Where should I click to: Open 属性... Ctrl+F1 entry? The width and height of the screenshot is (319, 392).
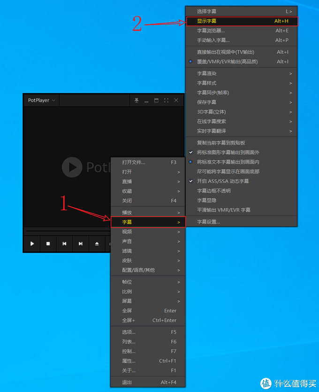[x=148, y=361]
